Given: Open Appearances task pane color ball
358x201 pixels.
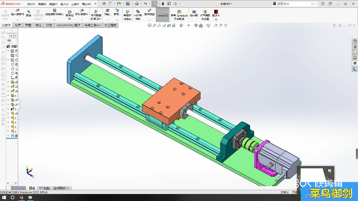Looking at the screenshot, I should pos(355,63).
